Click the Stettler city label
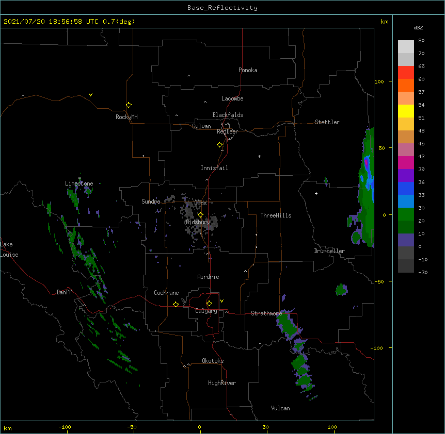This screenshot has width=445, height=434. pyautogui.click(x=327, y=122)
